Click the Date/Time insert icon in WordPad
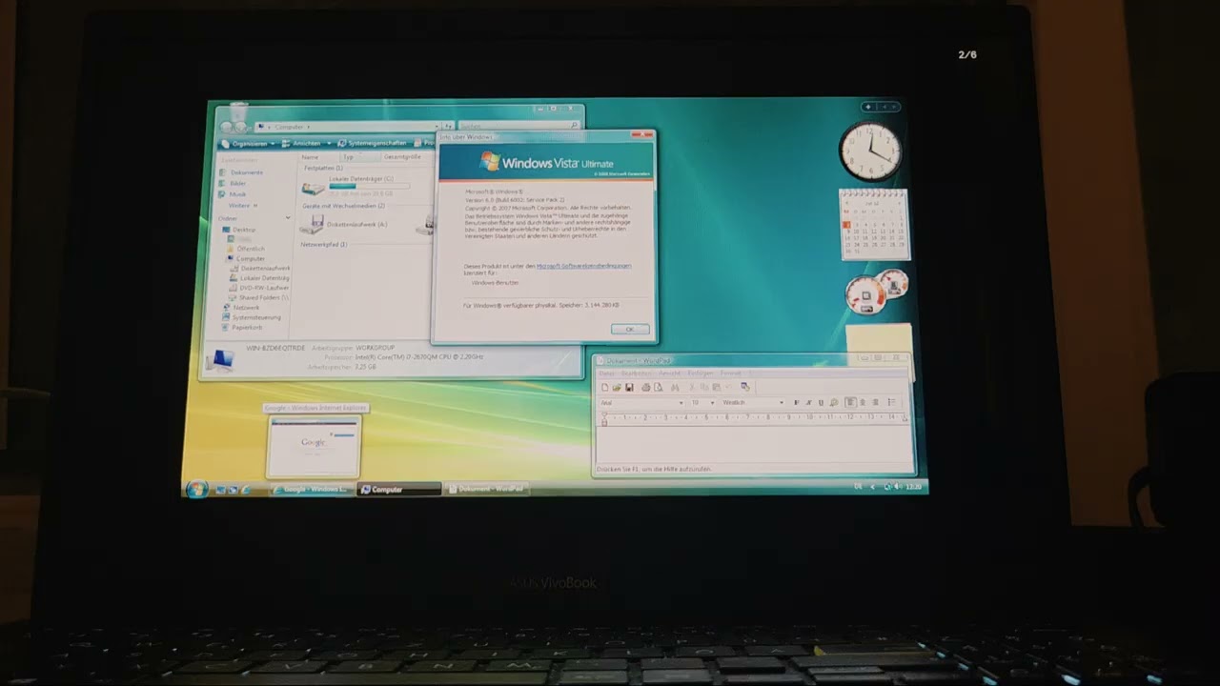1220x686 pixels. click(745, 386)
